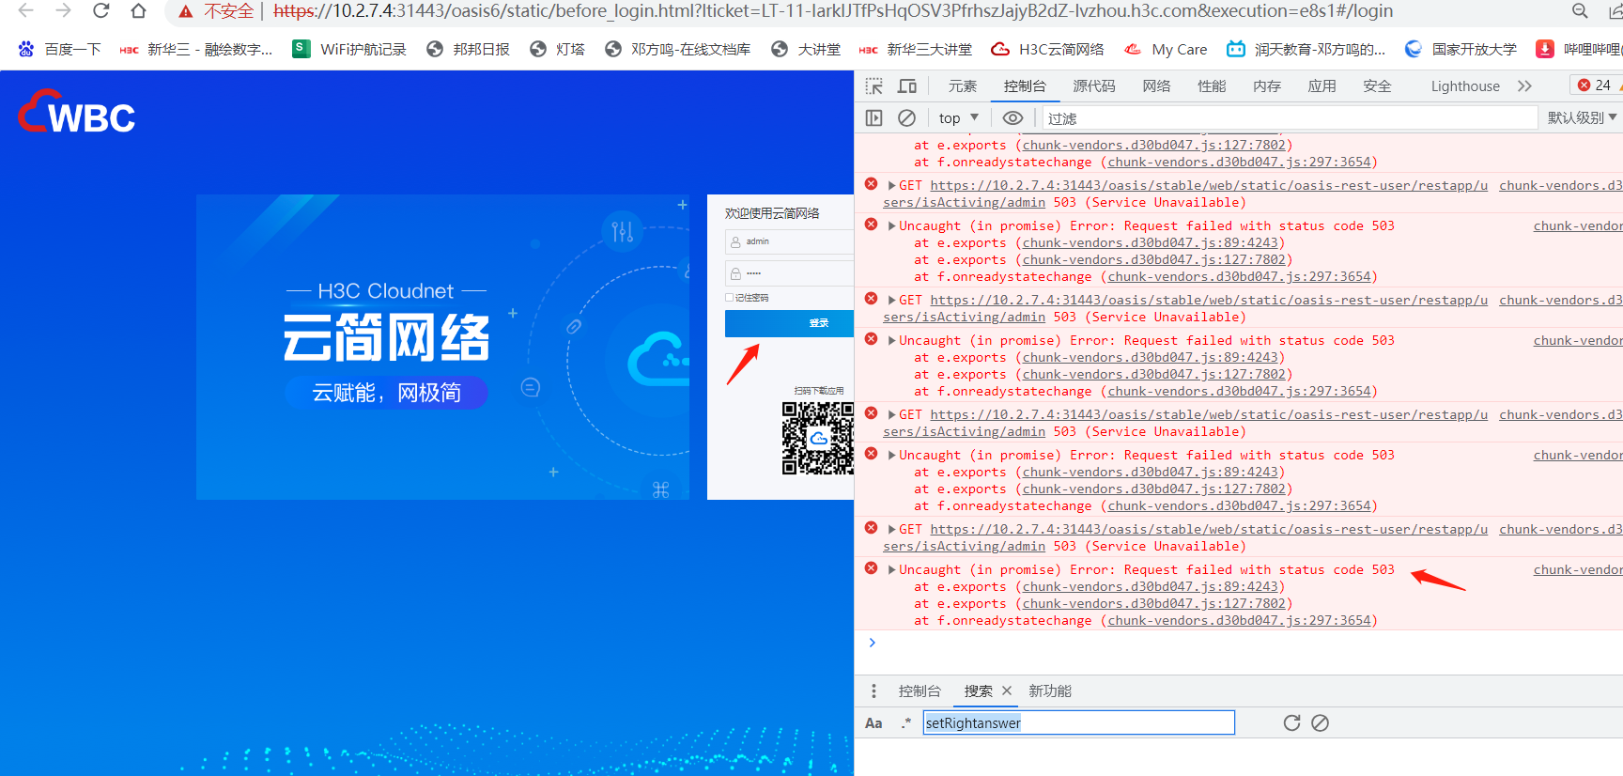The width and height of the screenshot is (1623, 776).
Task: Open the 百度一下 bookmark
Action: 59,49
